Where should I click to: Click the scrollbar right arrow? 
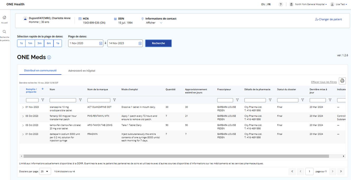coord(344,156)
